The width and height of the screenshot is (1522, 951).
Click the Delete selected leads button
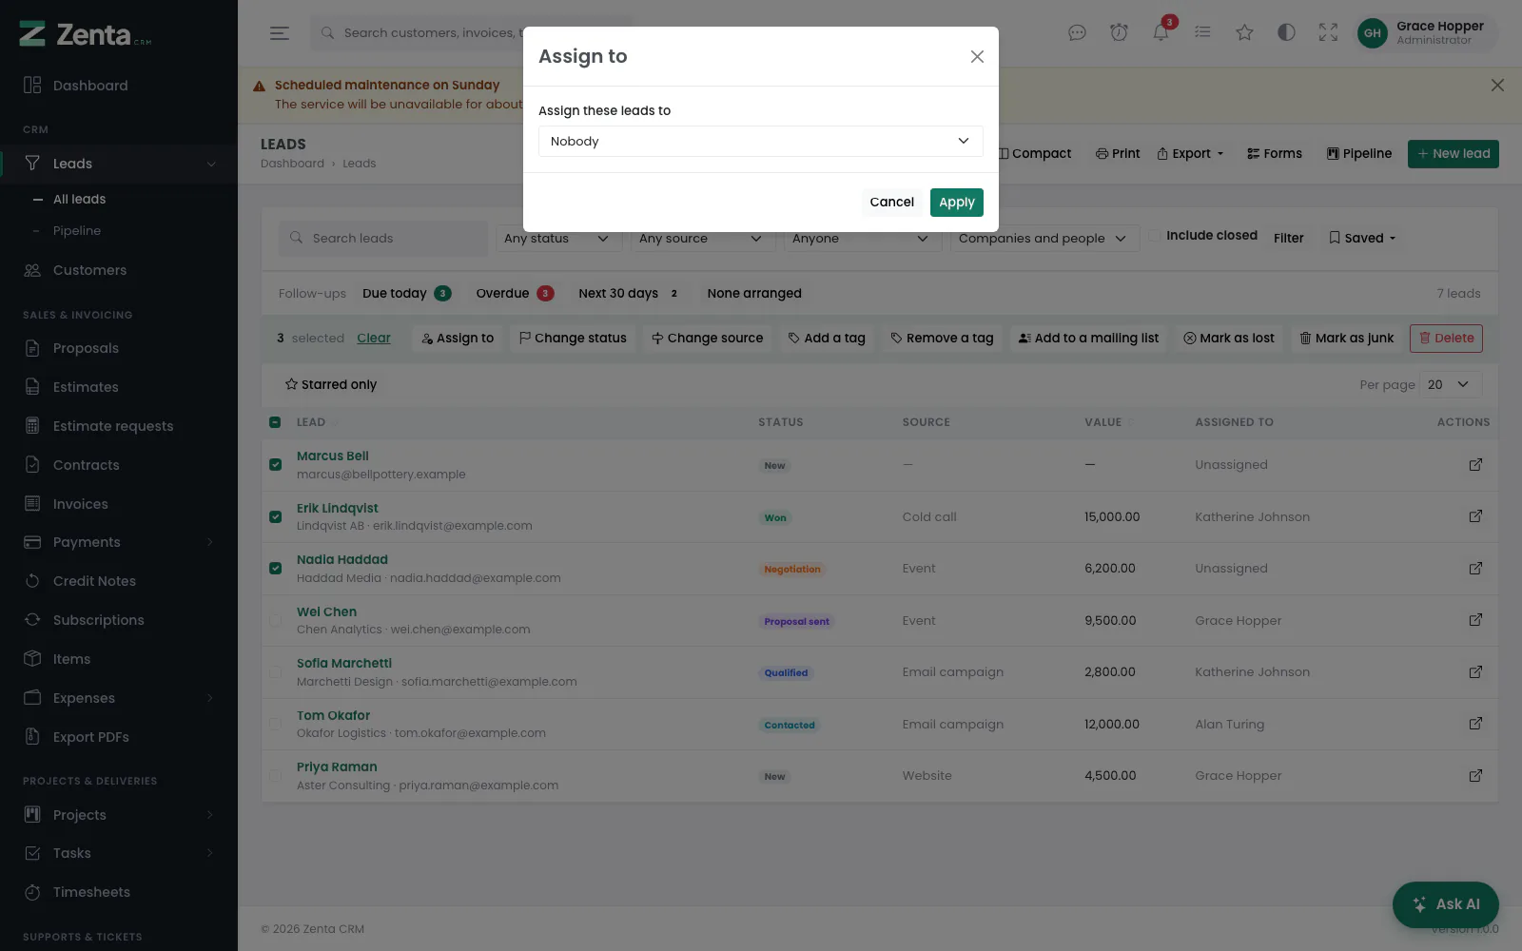(1446, 338)
